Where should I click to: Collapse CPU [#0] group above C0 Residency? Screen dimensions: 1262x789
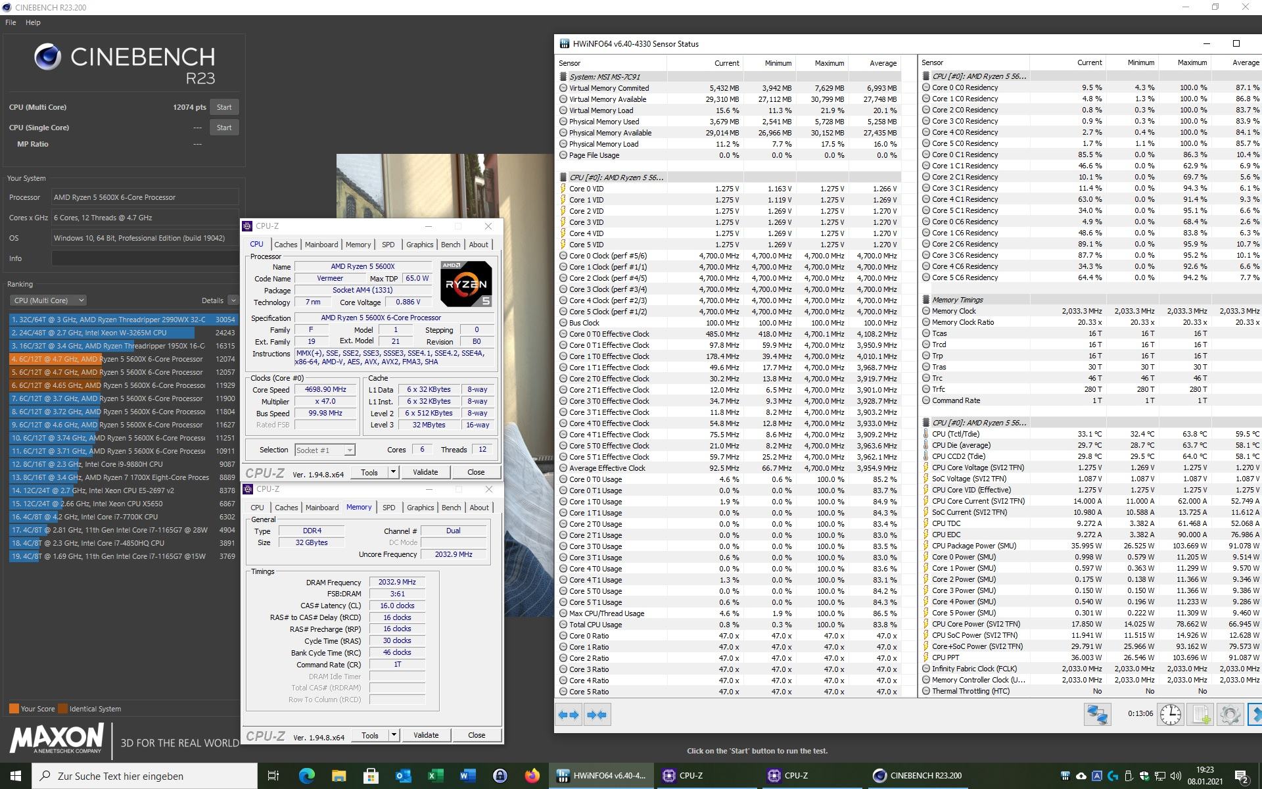[x=926, y=76]
